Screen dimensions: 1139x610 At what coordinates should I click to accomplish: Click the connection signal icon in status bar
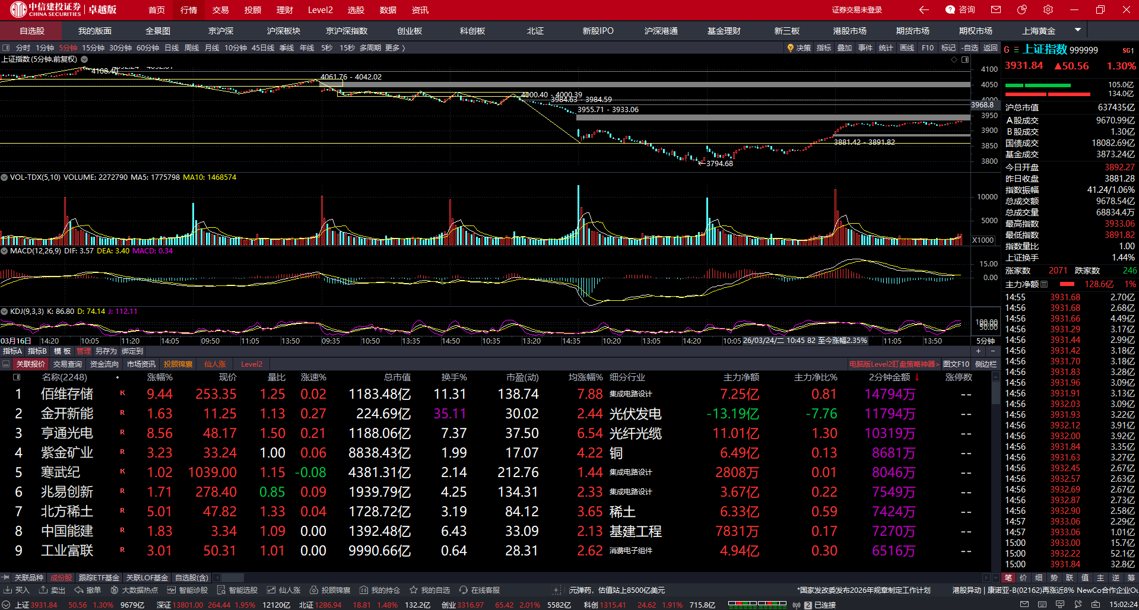[x=797, y=605]
